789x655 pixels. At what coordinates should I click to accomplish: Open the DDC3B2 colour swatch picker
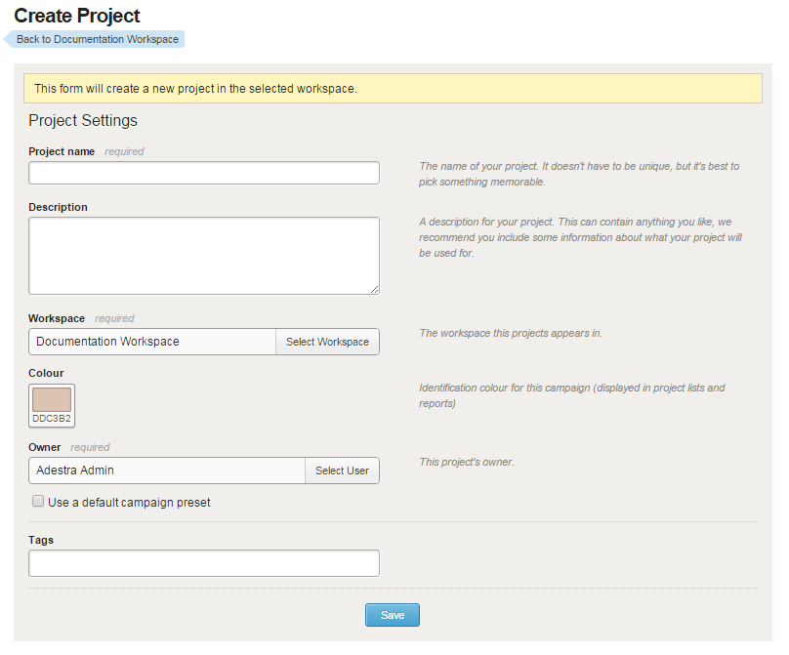(52, 405)
